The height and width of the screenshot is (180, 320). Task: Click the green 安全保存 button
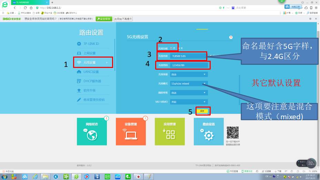[104, 19]
